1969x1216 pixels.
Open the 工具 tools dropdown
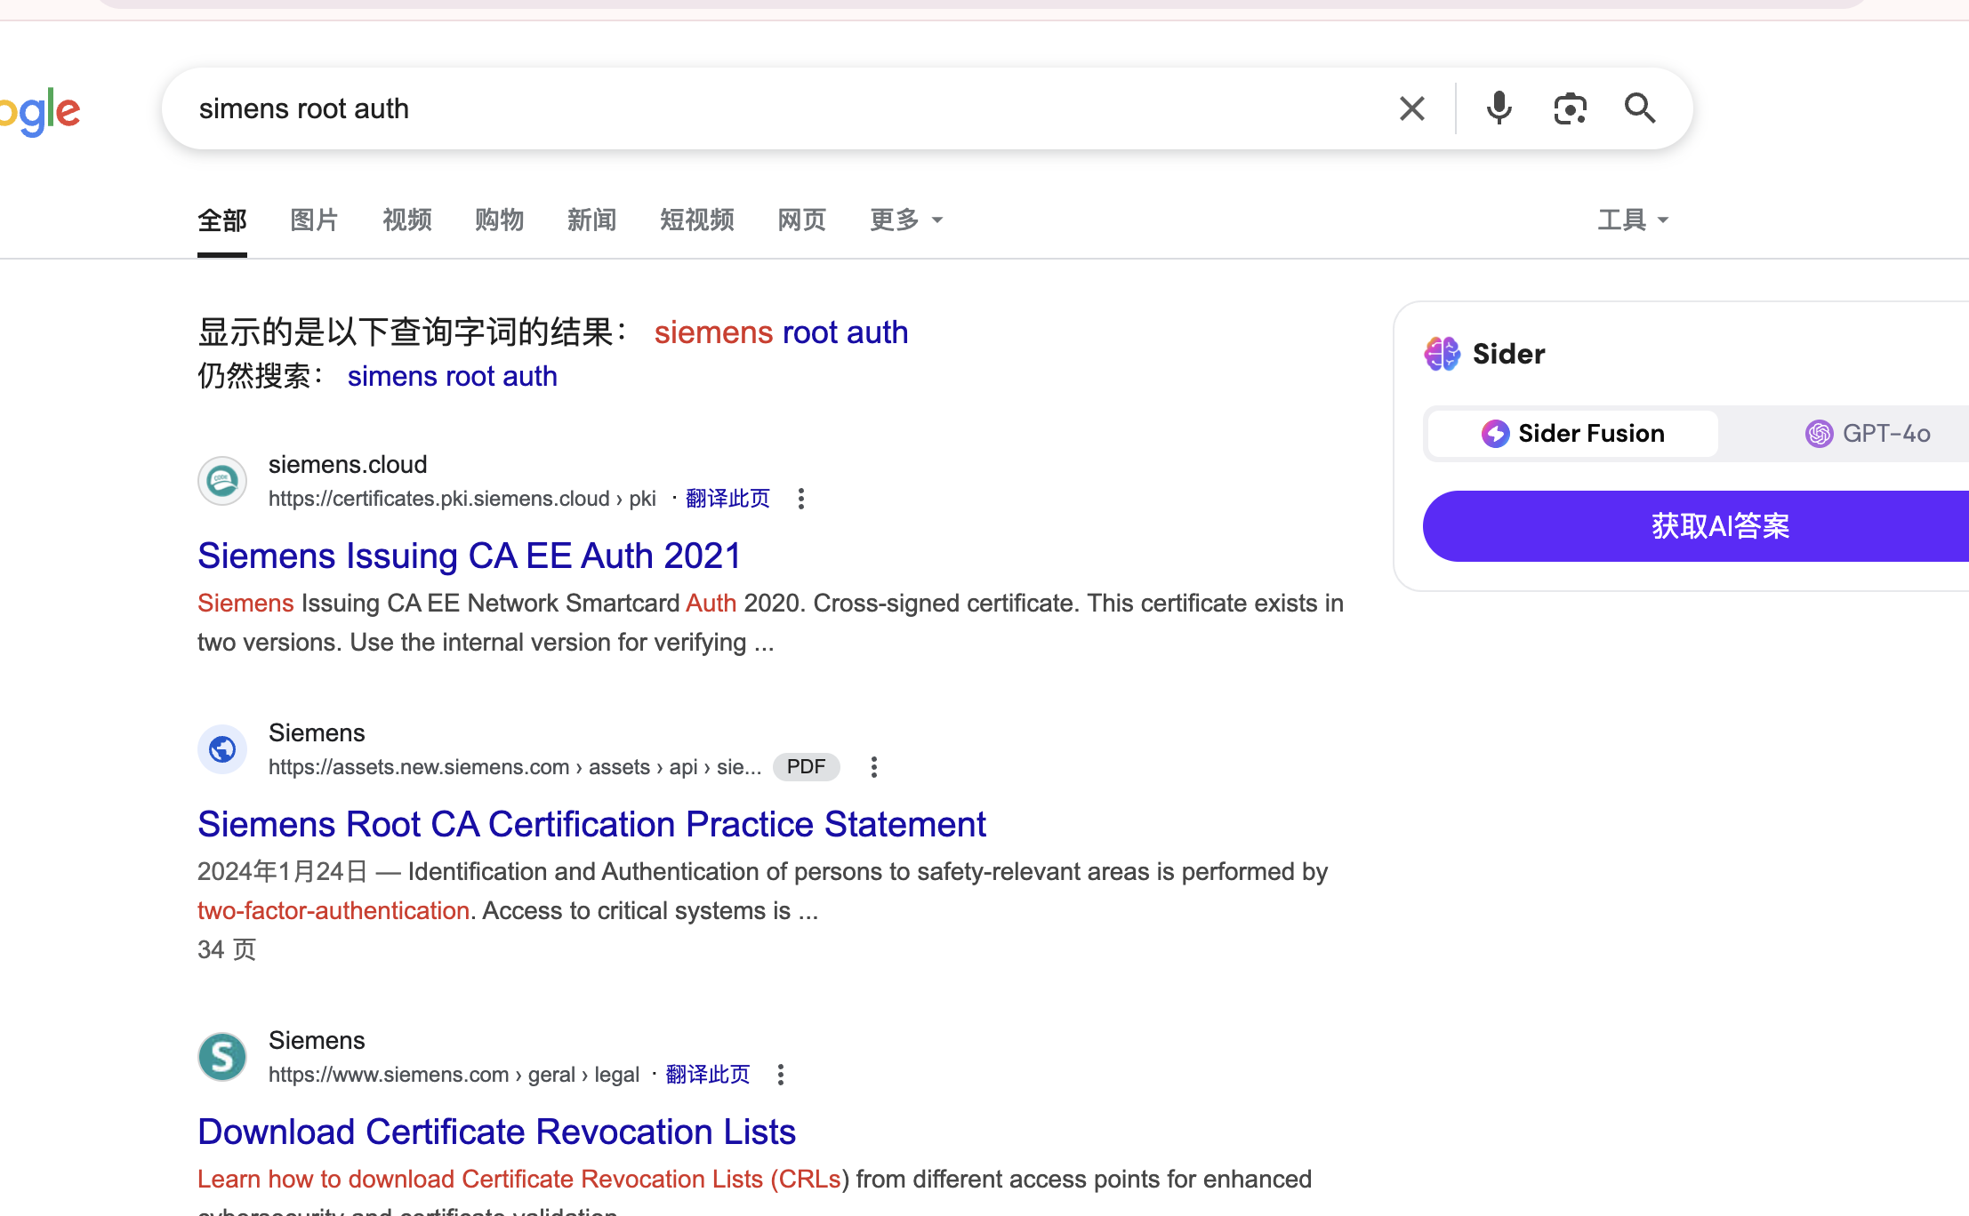pos(1633,220)
